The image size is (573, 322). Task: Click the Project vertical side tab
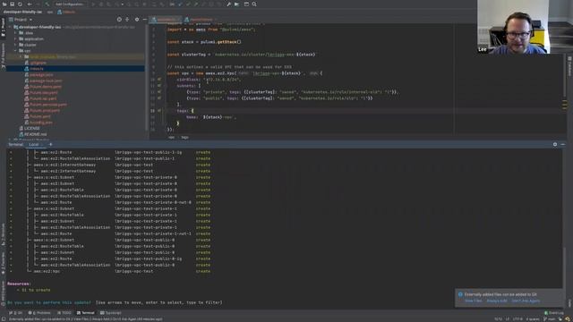[x=3, y=27]
